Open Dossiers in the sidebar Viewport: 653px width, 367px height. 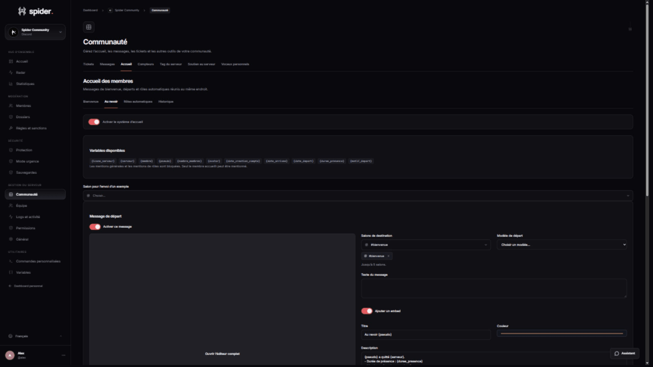(35, 117)
